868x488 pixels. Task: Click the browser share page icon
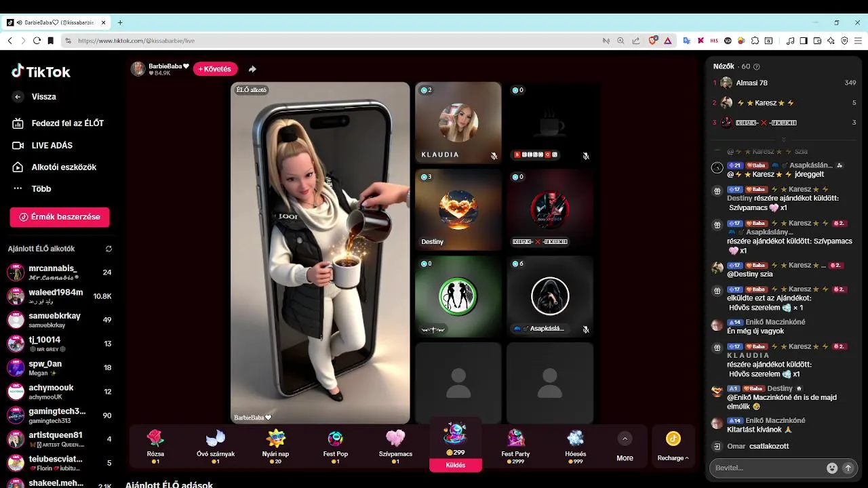coord(635,41)
